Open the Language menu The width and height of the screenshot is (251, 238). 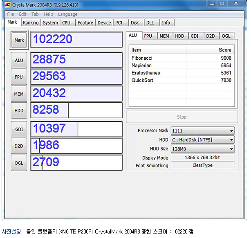pos(68,14)
